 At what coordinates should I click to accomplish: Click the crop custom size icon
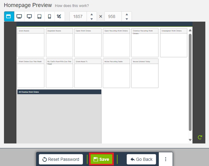tap(59, 16)
